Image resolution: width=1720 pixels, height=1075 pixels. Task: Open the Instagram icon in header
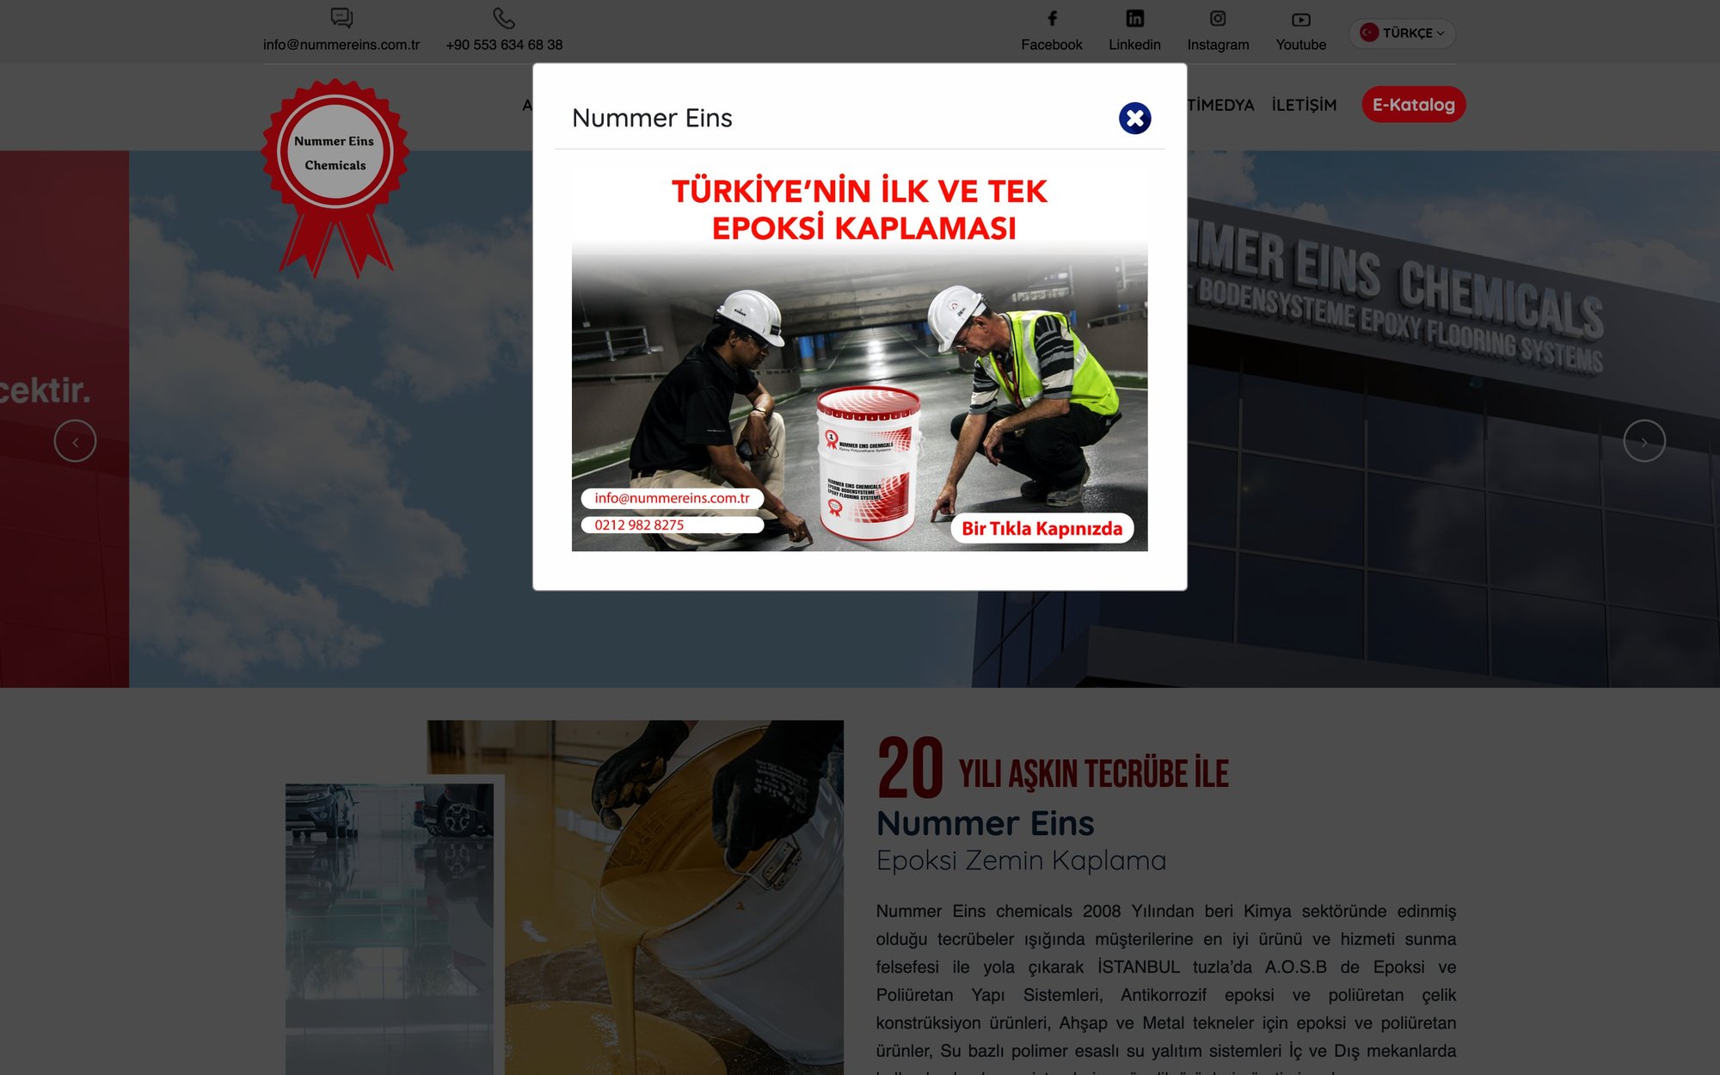coord(1218,18)
